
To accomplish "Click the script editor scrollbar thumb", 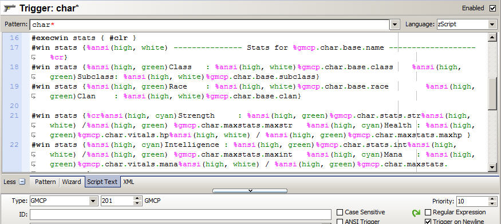I will 492,94.
